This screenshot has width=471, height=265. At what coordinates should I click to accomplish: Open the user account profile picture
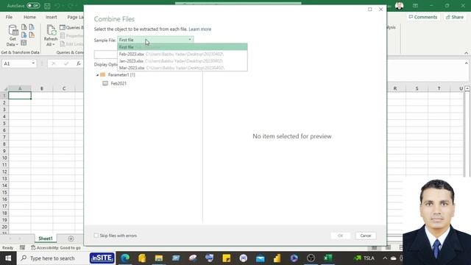click(399, 6)
